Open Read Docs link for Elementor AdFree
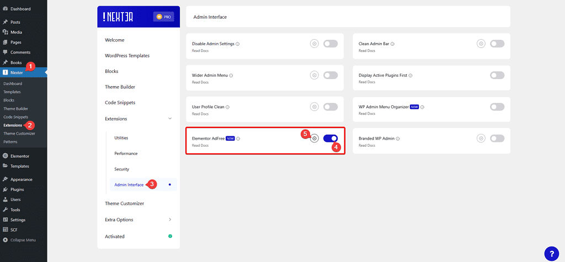The width and height of the screenshot is (565, 262). [x=200, y=146]
